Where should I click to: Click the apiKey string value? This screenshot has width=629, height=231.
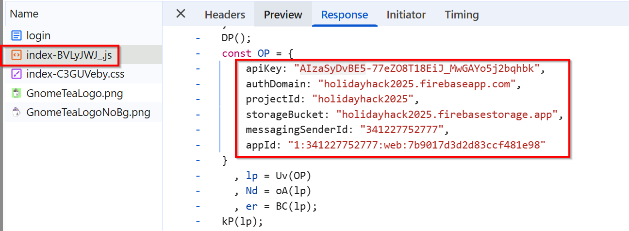[x=416, y=68]
